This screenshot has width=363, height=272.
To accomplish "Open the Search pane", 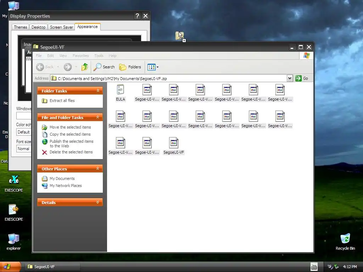I will 104,67.
